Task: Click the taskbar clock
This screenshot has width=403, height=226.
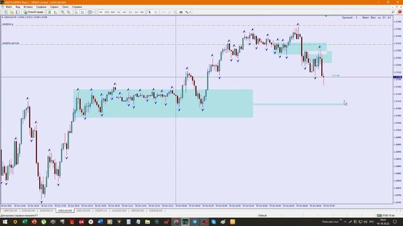Action: (x=383, y=222)
